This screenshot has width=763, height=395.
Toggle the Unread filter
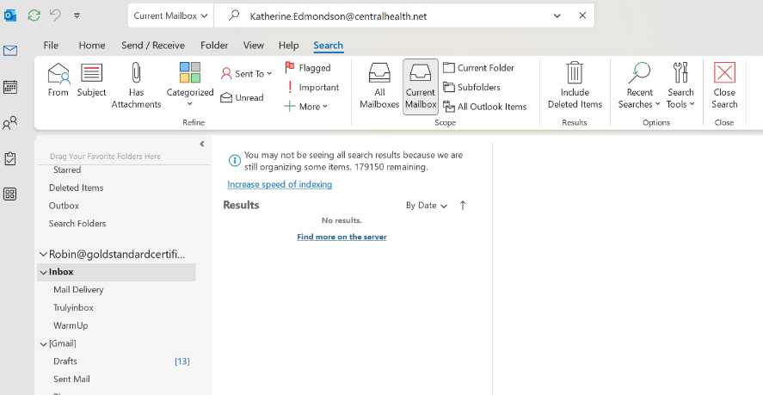point(242,97)
